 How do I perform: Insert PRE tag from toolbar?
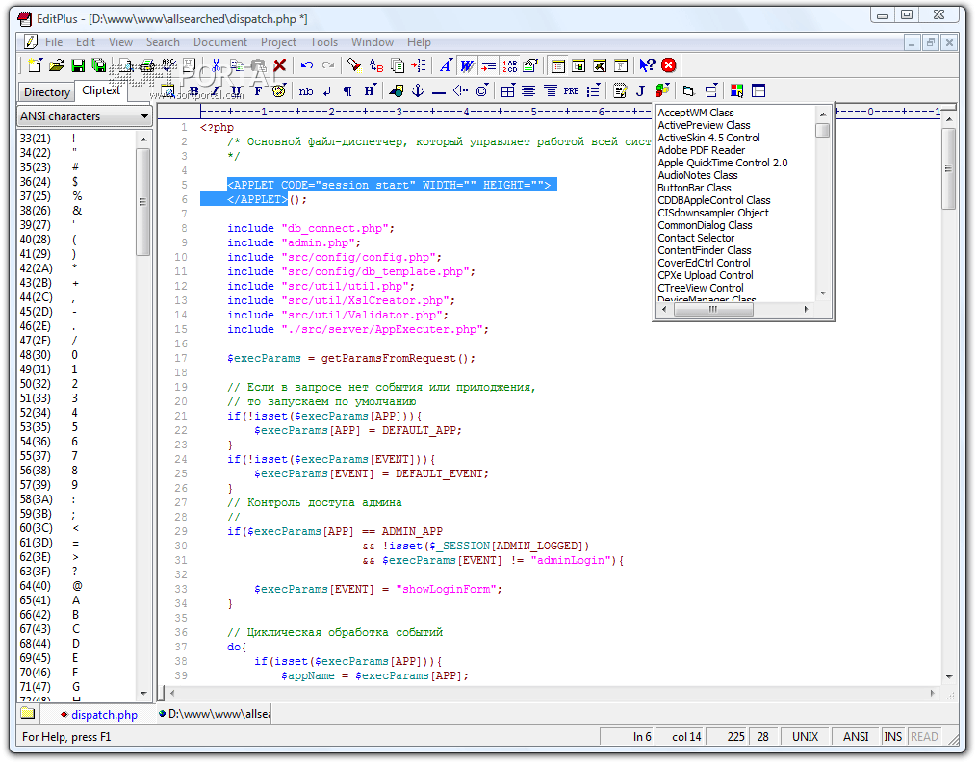(x=572, y=91)
